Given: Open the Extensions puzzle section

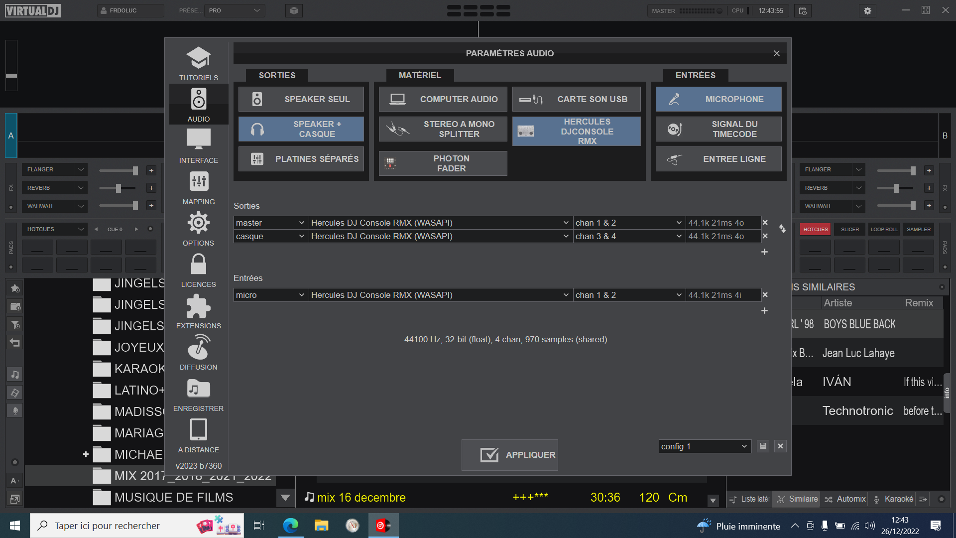Looking at the screenshot, I should point(198,311).
